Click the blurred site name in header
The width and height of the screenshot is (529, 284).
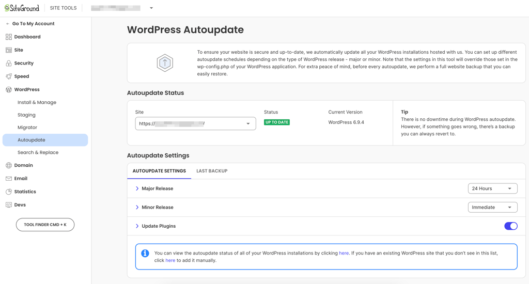click(116, 8)
